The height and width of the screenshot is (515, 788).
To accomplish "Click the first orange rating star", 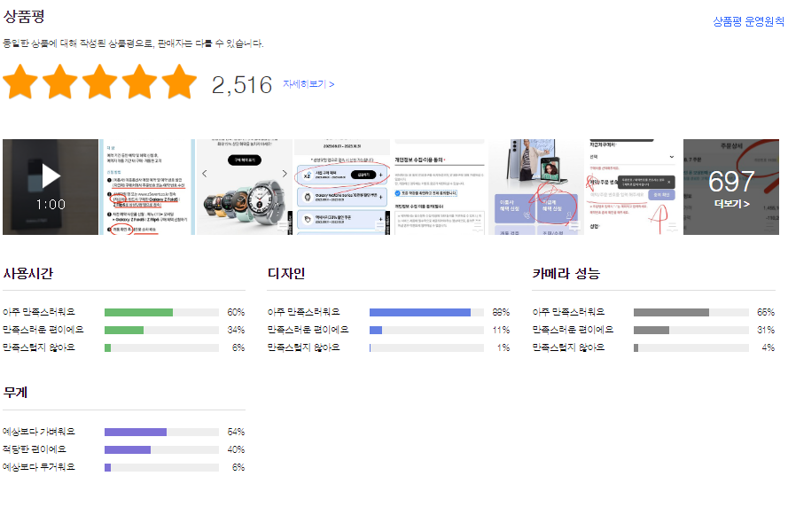I will 20,82.
